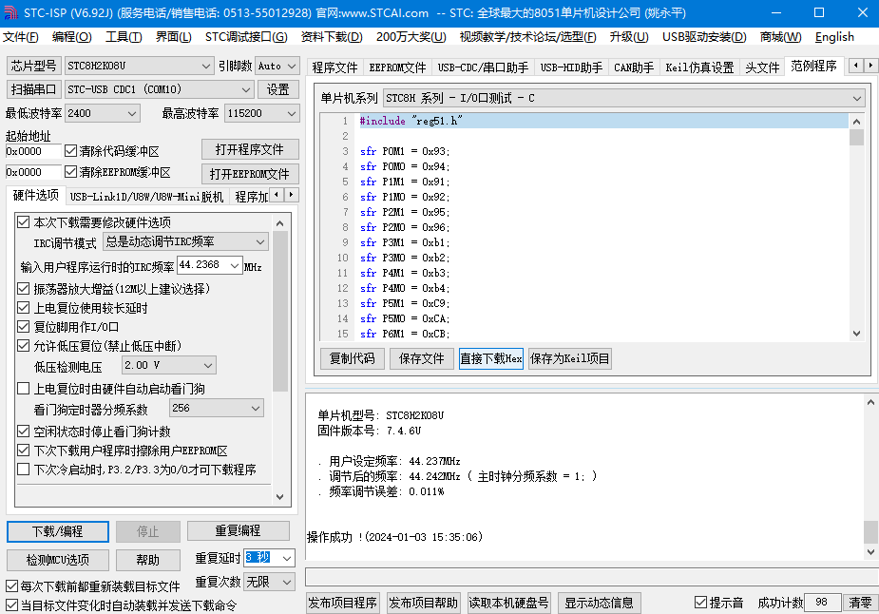Open the 芯片型号 STC8H2K08U dropdown
879x614 pixels.
(139, 66)
